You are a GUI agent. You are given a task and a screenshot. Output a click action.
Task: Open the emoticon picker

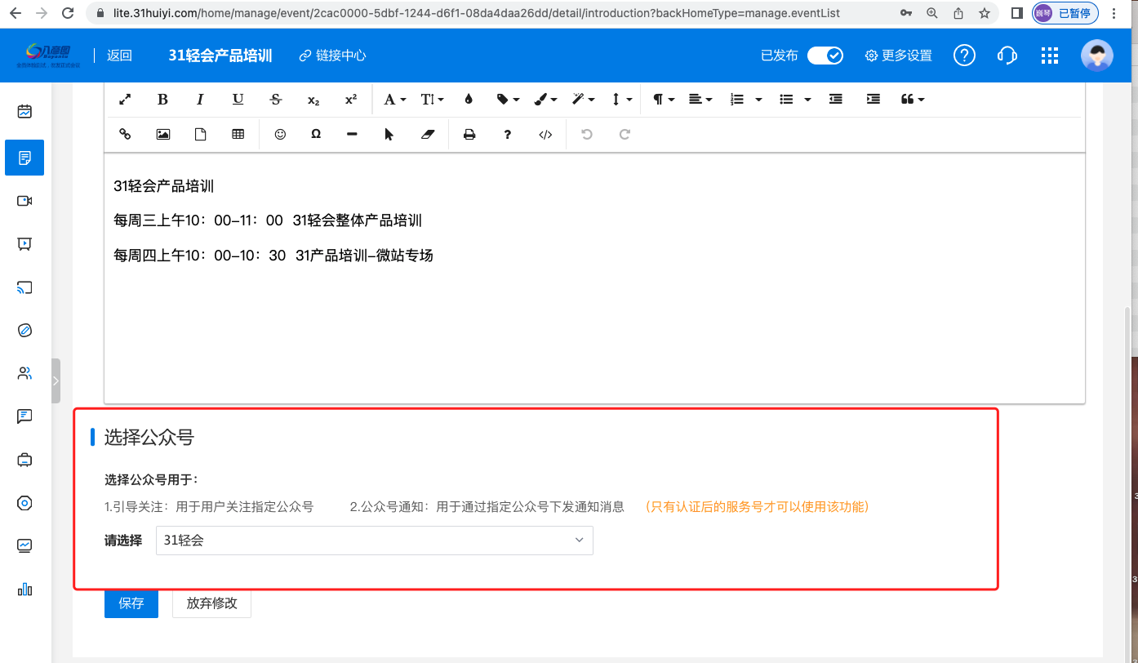point(280,135)
